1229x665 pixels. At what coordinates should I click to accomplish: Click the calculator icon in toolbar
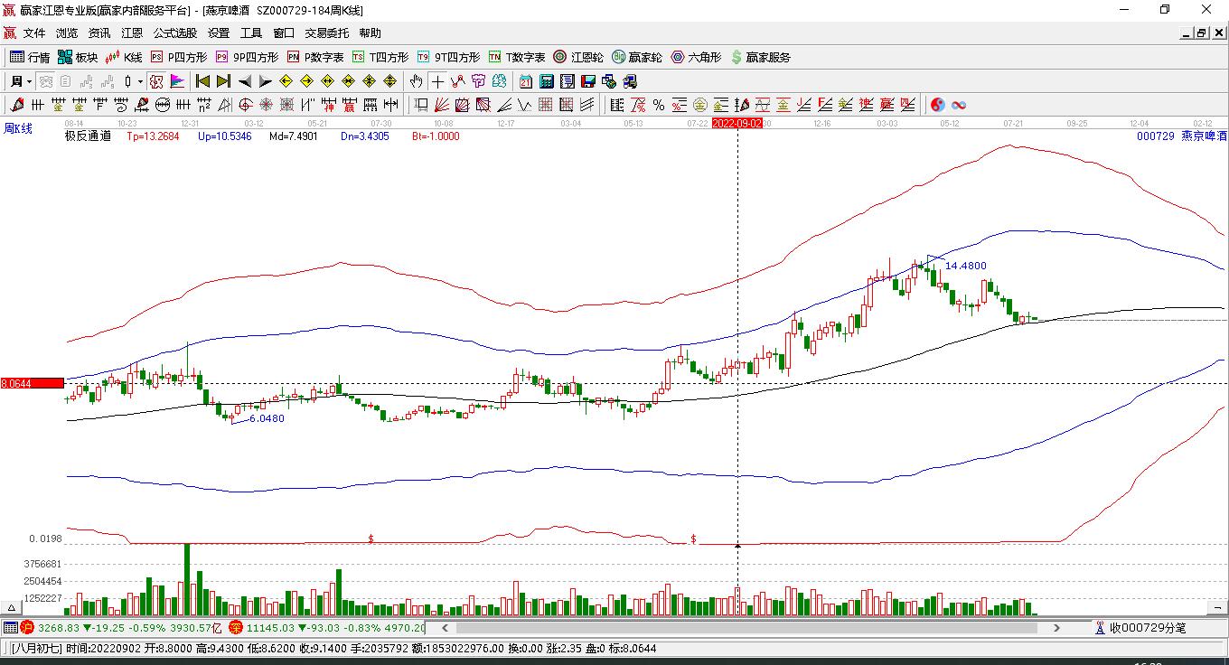pos(546,81)
